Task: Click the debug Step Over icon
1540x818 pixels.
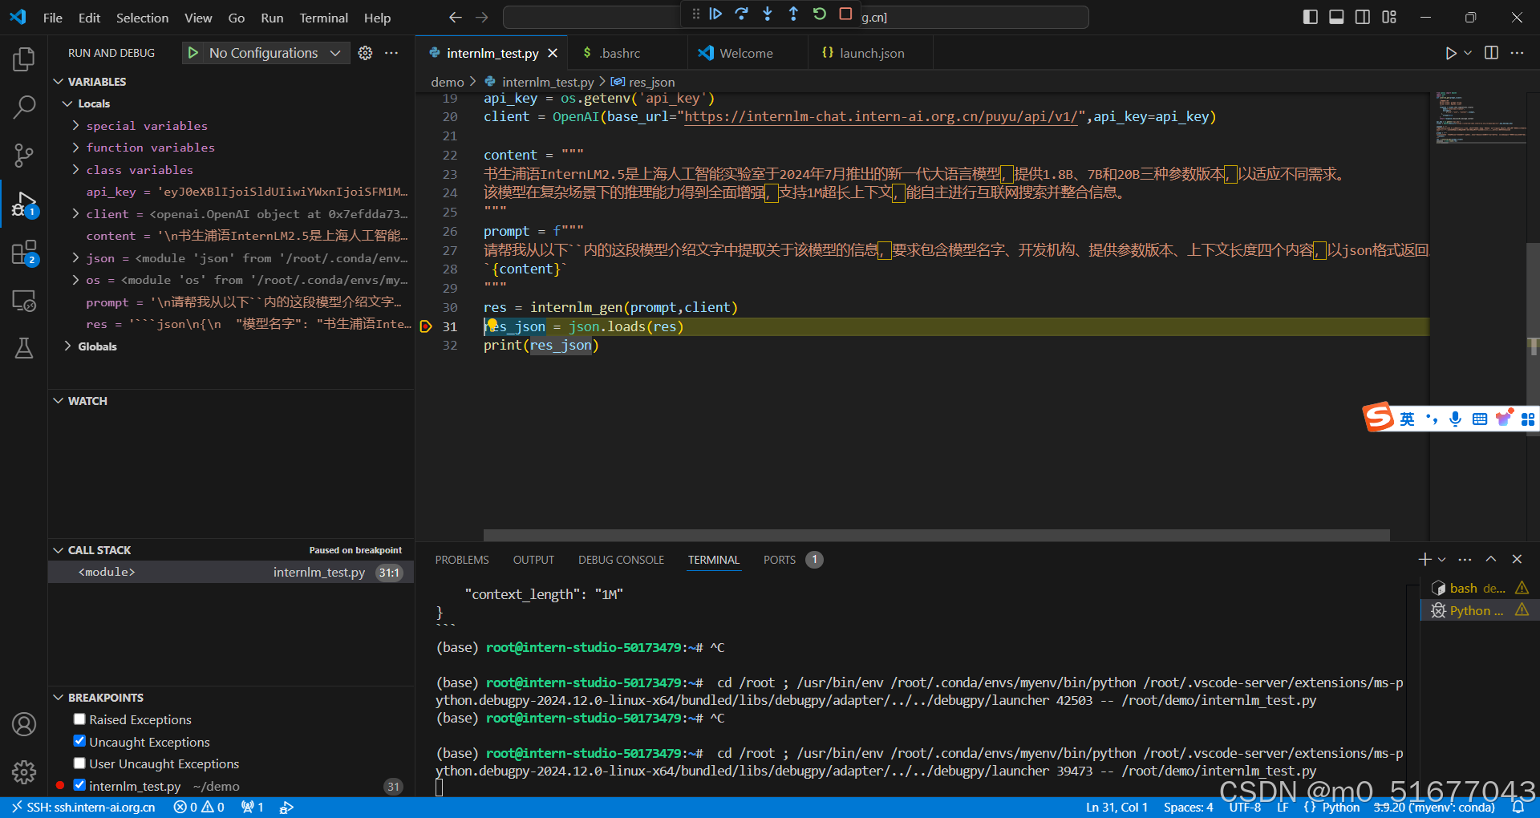Action: pyautogui.click(x=741, y=14)
